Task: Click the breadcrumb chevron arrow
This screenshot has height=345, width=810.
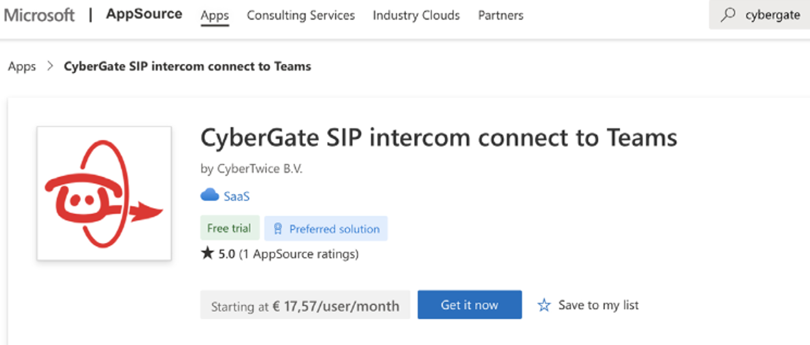Action: (x=50, y=66)
